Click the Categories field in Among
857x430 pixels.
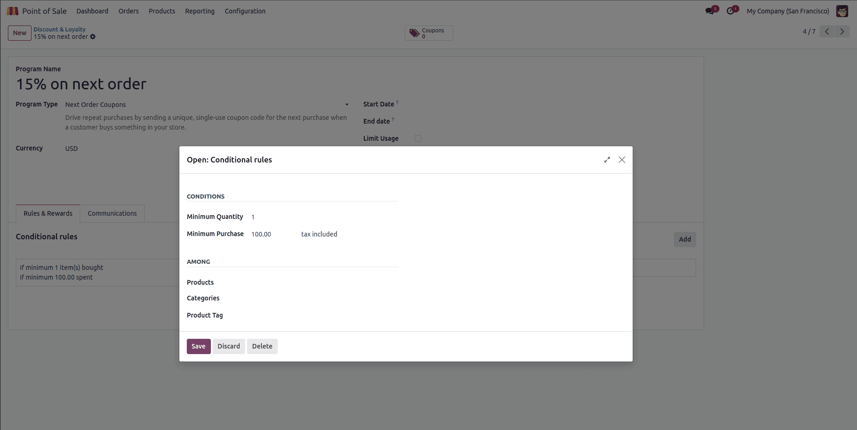(x=324, y=299)
